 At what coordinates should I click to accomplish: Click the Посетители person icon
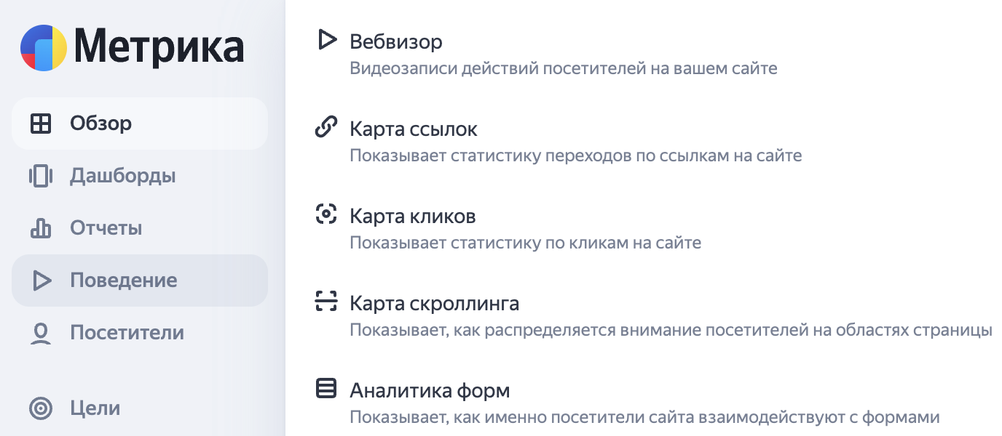pyautogui.click(x=41, y=333)
